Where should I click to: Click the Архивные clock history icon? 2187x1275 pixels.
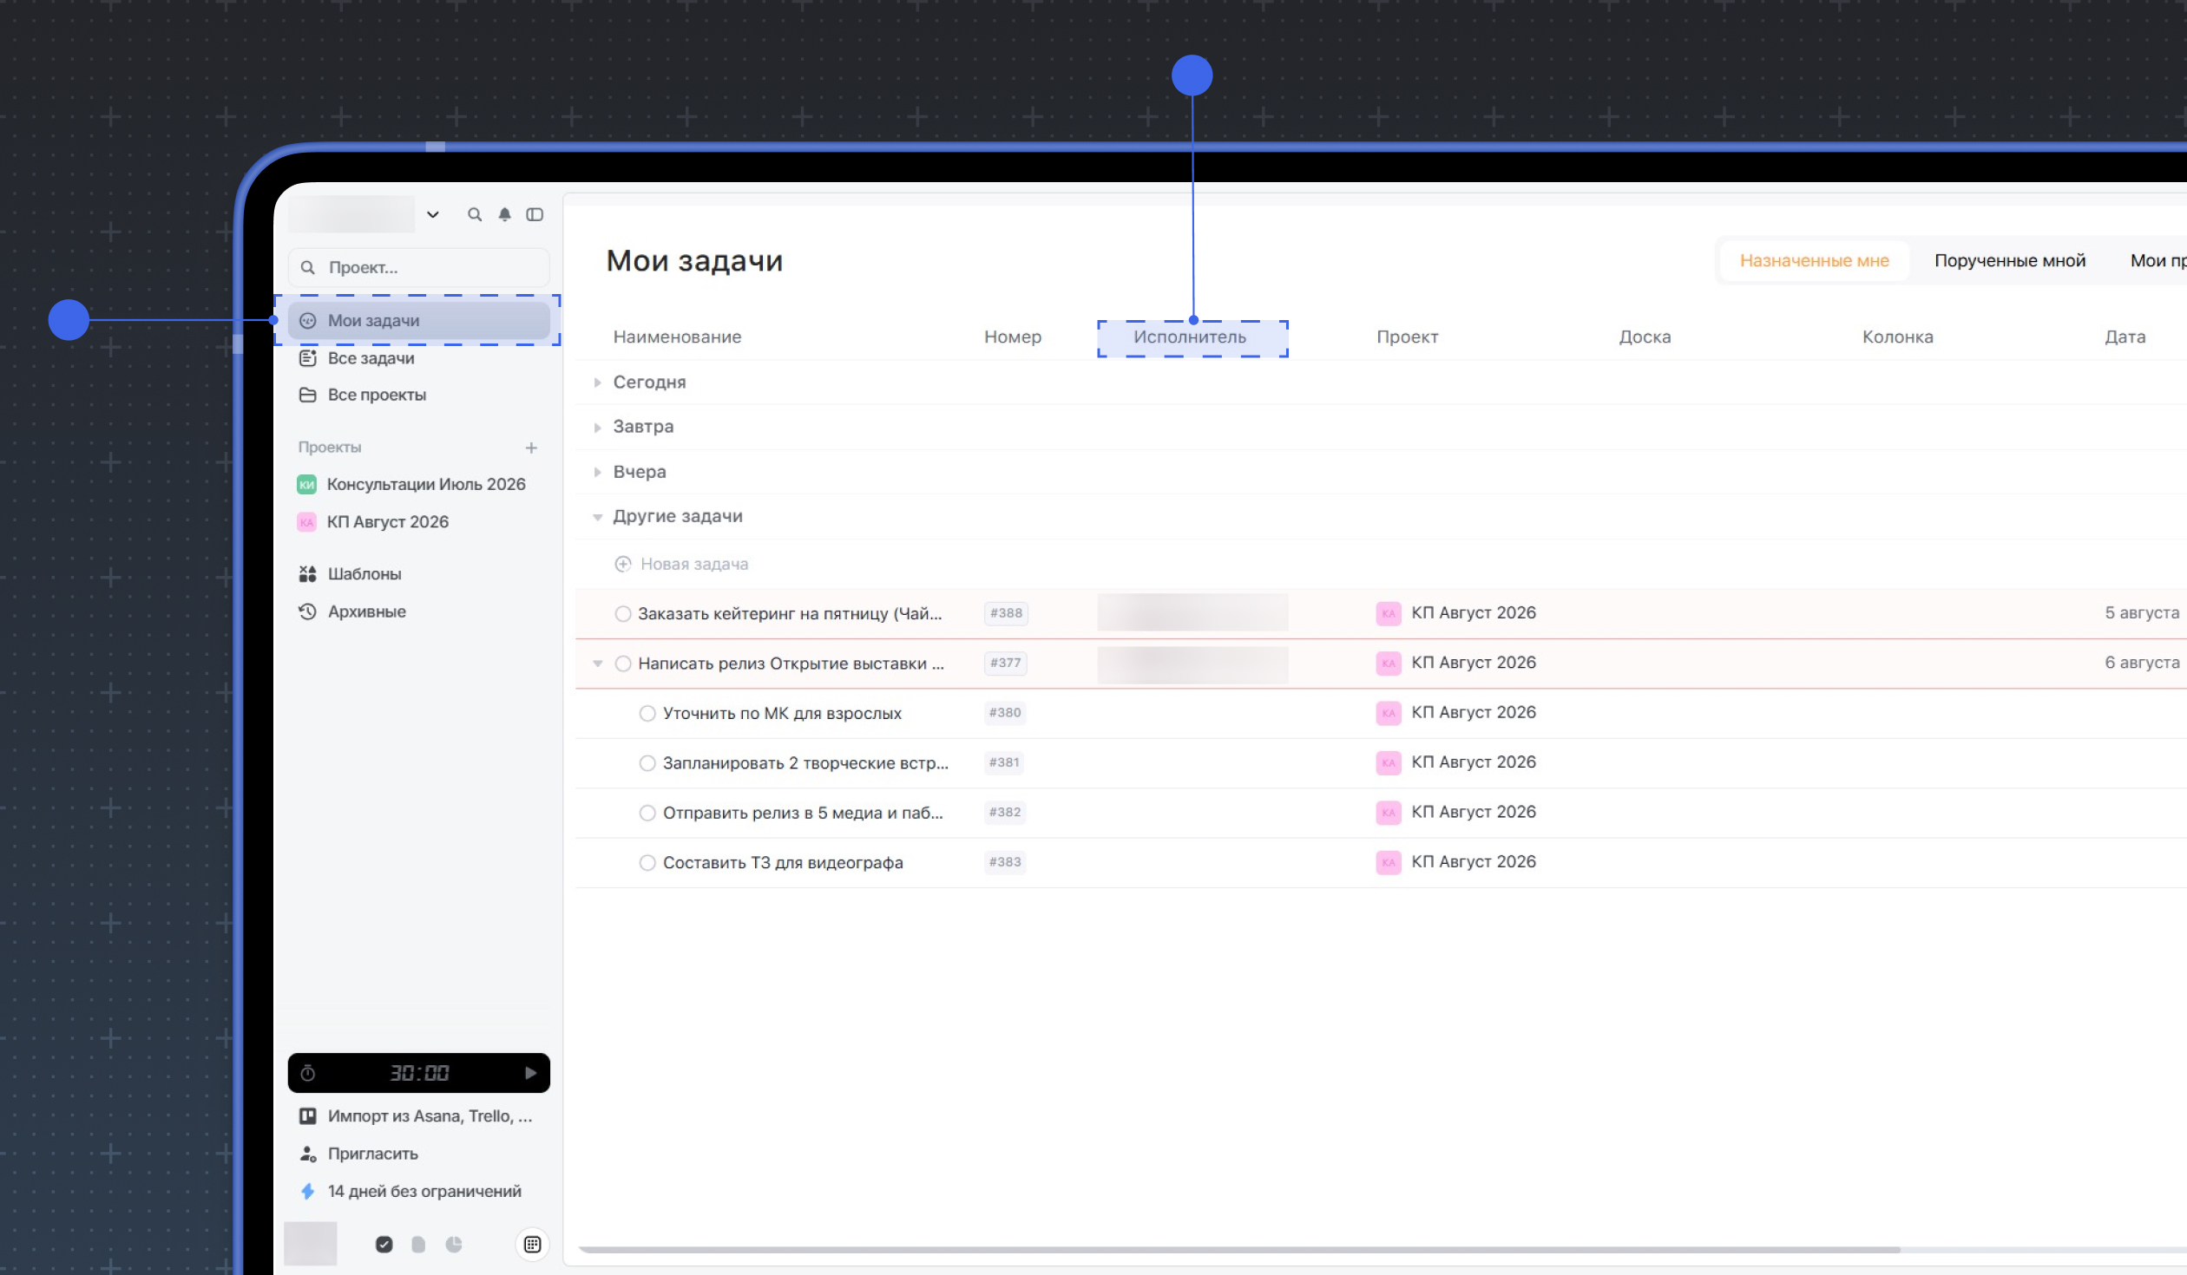[x=307, y=611]
